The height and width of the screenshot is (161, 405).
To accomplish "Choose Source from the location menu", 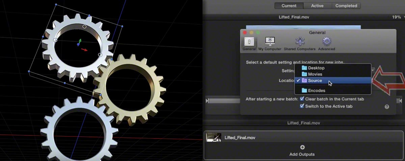I will tap(333, 80).
